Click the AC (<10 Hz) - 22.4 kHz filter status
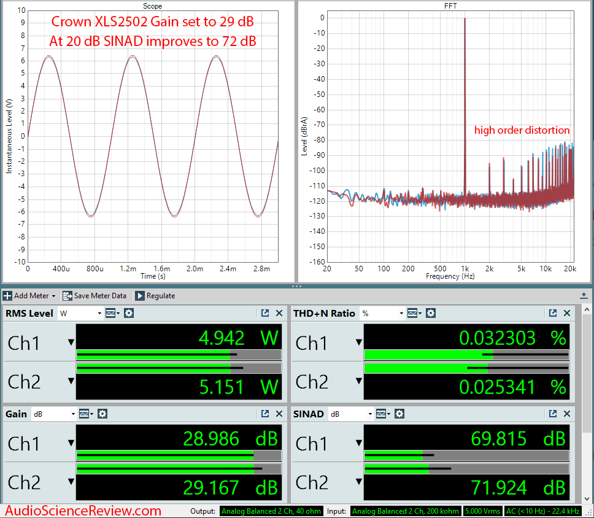This screenshot has height=518, width=594. [x=542, y=511]
